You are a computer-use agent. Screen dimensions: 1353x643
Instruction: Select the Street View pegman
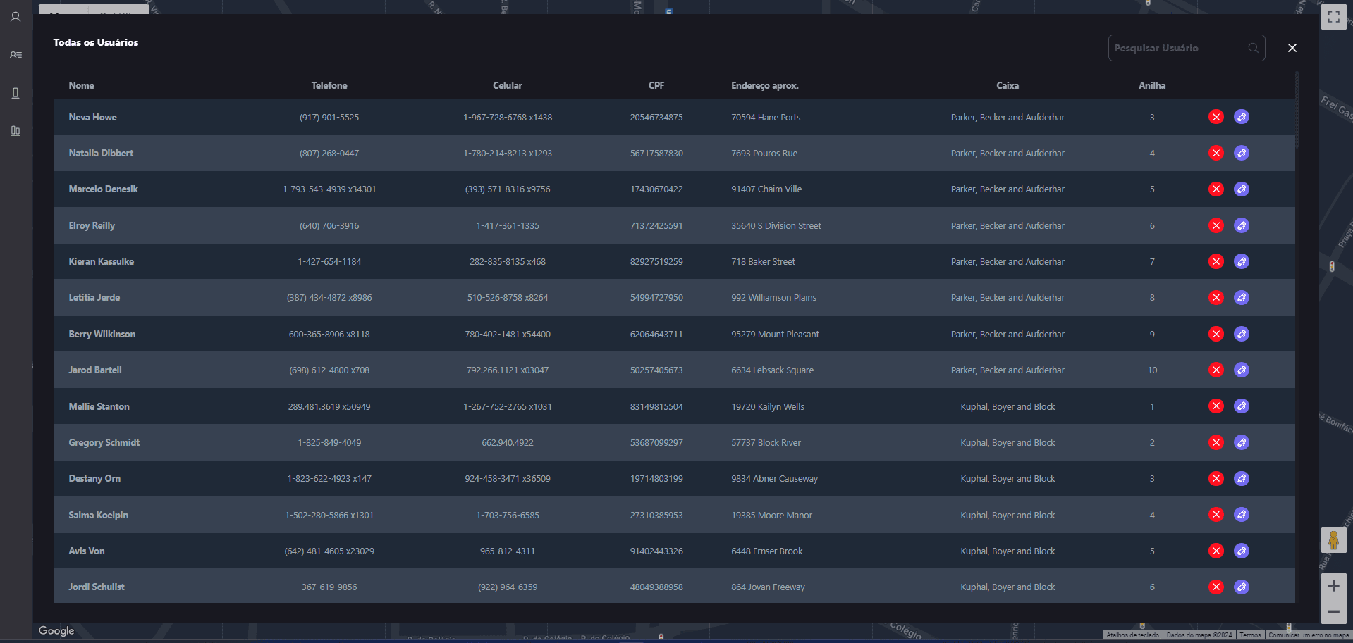click(x=1333, y=541)
